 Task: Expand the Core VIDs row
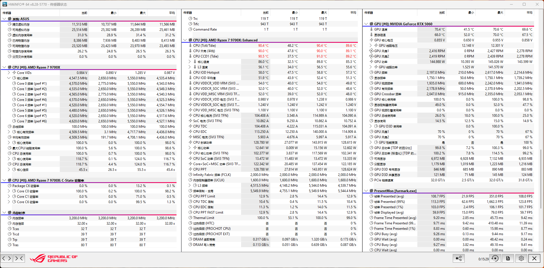click(9, 73)
